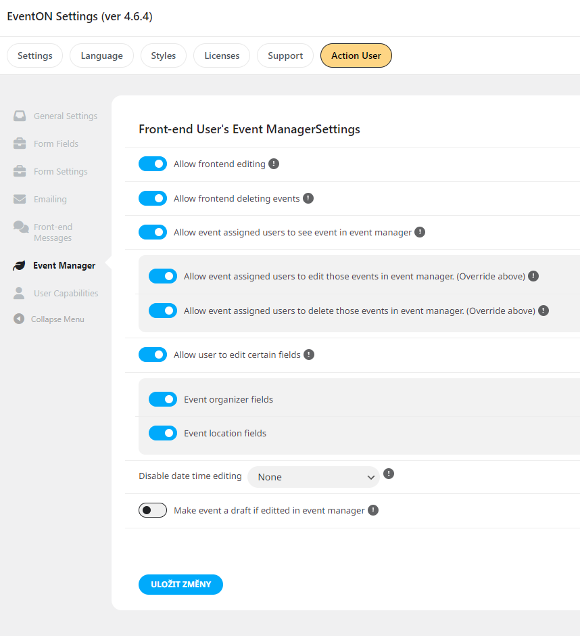Screen dimensions: 580x636
Task: Go to Form Settings in sidebar
Action: [x=61, y=172]
